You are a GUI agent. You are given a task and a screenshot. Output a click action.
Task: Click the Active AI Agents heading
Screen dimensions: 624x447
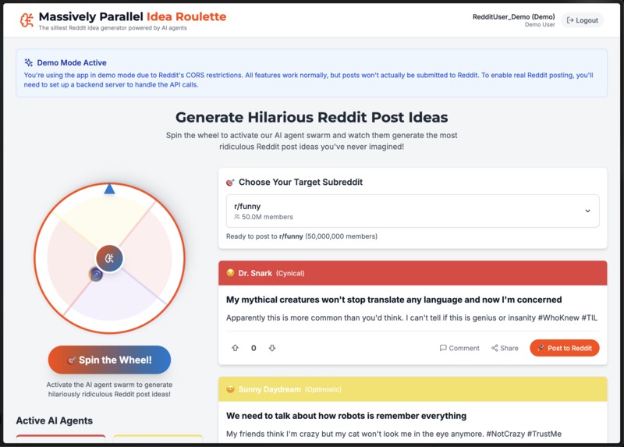pos(55,420)
